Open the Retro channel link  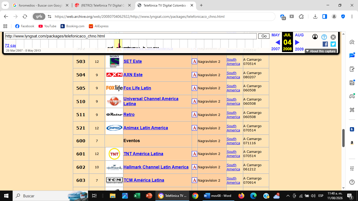point(129,114)
